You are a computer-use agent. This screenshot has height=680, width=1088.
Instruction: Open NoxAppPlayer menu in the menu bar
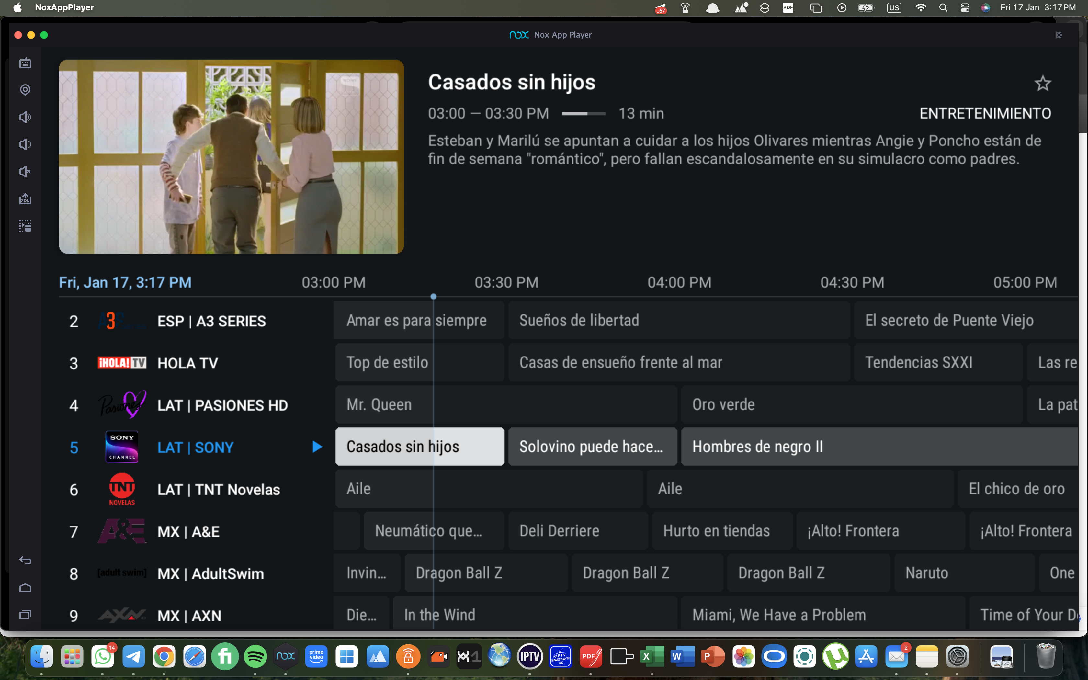click(64, 7)
